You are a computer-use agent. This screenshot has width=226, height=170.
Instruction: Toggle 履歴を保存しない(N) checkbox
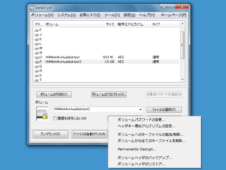pos(55,118)
